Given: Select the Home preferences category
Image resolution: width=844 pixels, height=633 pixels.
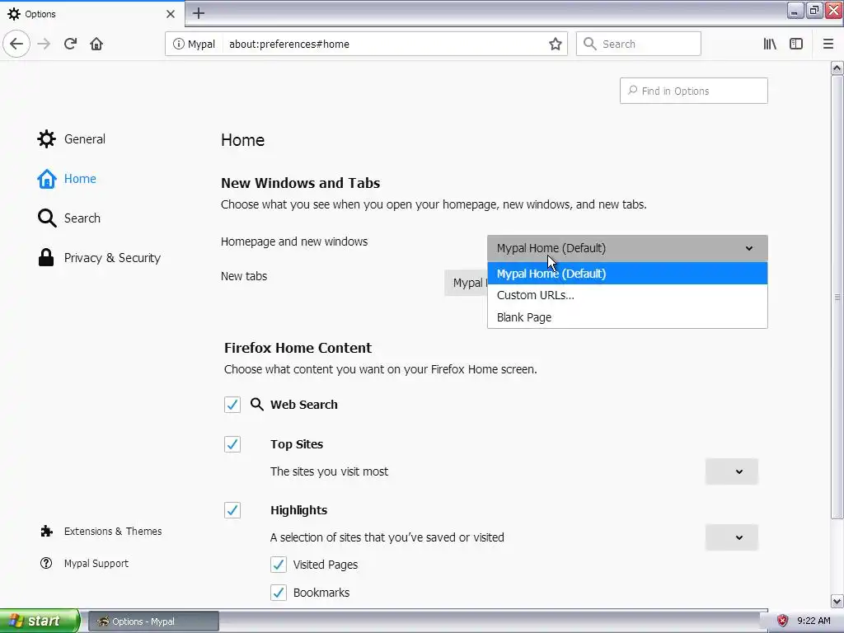Looking at the screenshot, I should pyautogui.click(x=67, y=179).
